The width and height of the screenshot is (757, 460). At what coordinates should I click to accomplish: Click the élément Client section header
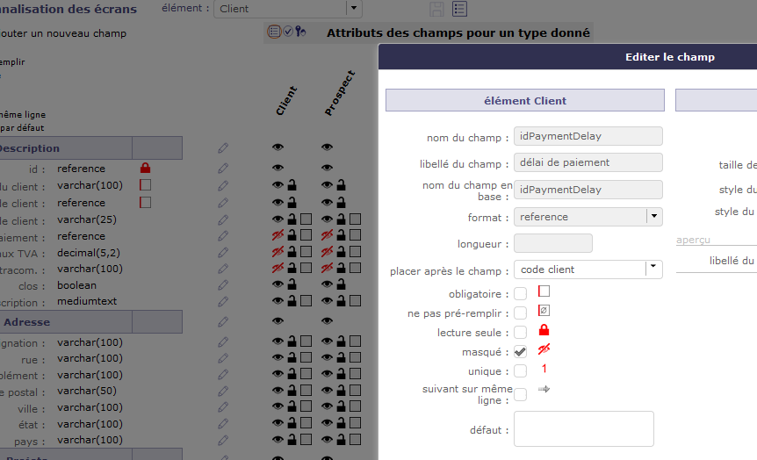click(525, 101)
